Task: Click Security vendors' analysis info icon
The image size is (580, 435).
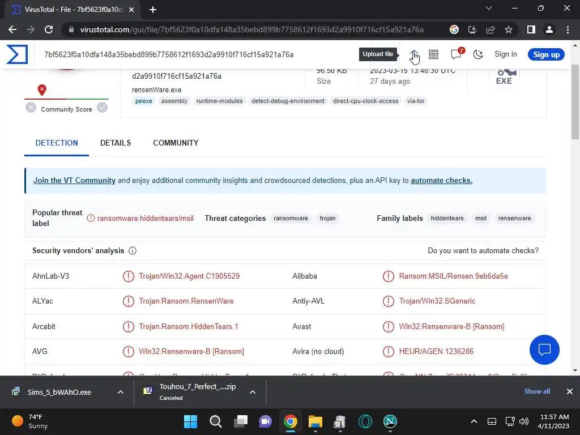Action: (x=133, y=251)
